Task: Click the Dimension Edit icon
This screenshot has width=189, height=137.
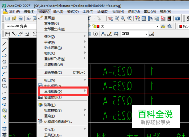Action: 103,34
